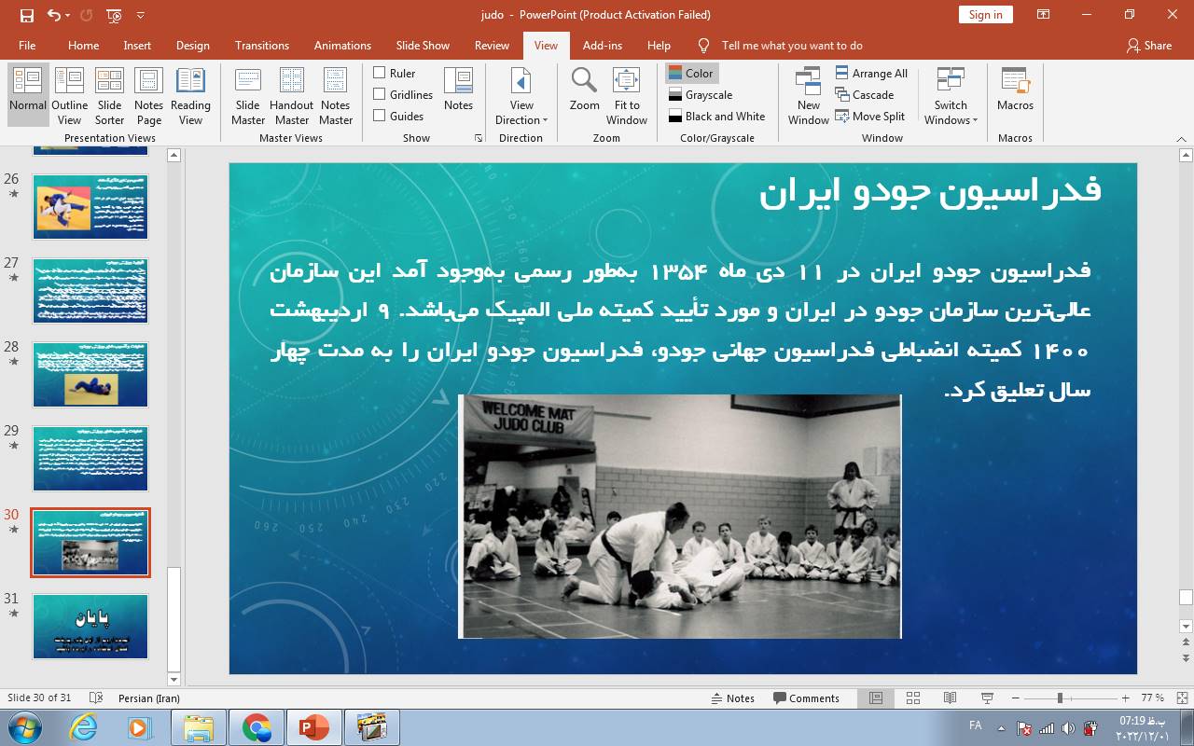Click the Sign in button
This screenshot has width=1194, height=746.
(985, 14)
